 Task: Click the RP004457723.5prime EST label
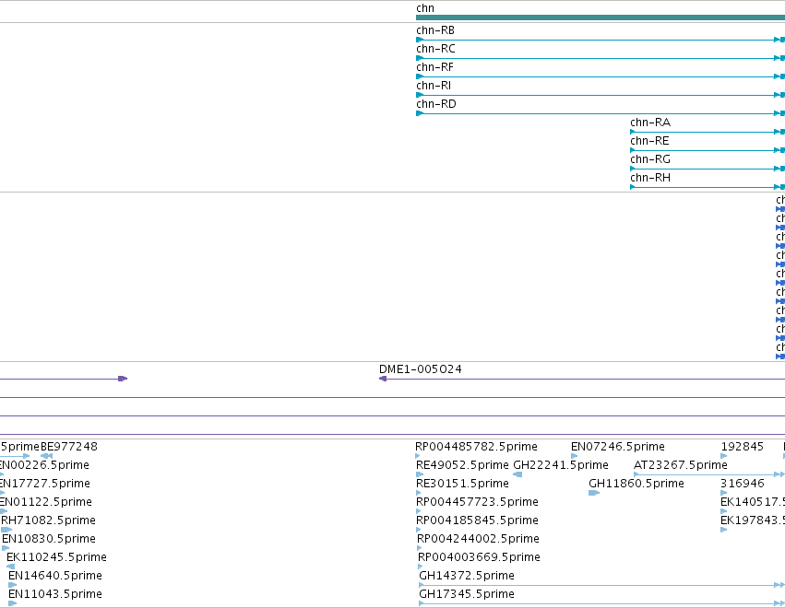pyautogui.click(x=477, y=502)
